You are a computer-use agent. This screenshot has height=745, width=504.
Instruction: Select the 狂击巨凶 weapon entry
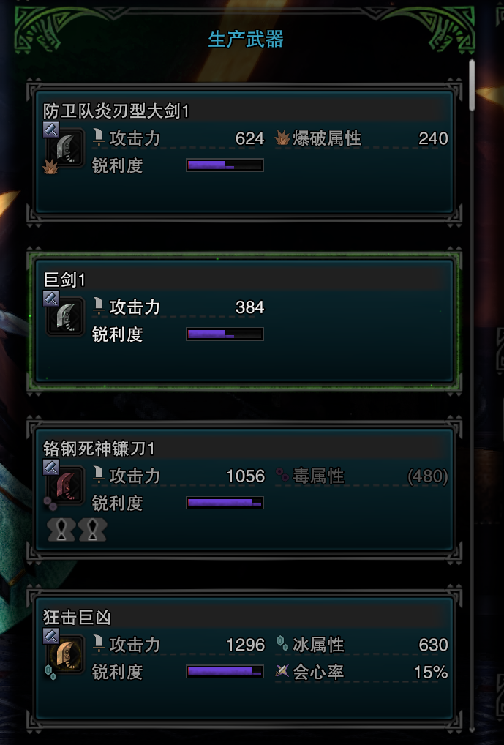pos(244,658)
